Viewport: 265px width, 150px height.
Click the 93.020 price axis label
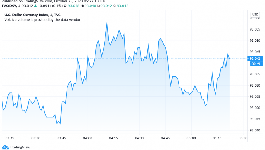pyautogui.click(x=255, y=108)
